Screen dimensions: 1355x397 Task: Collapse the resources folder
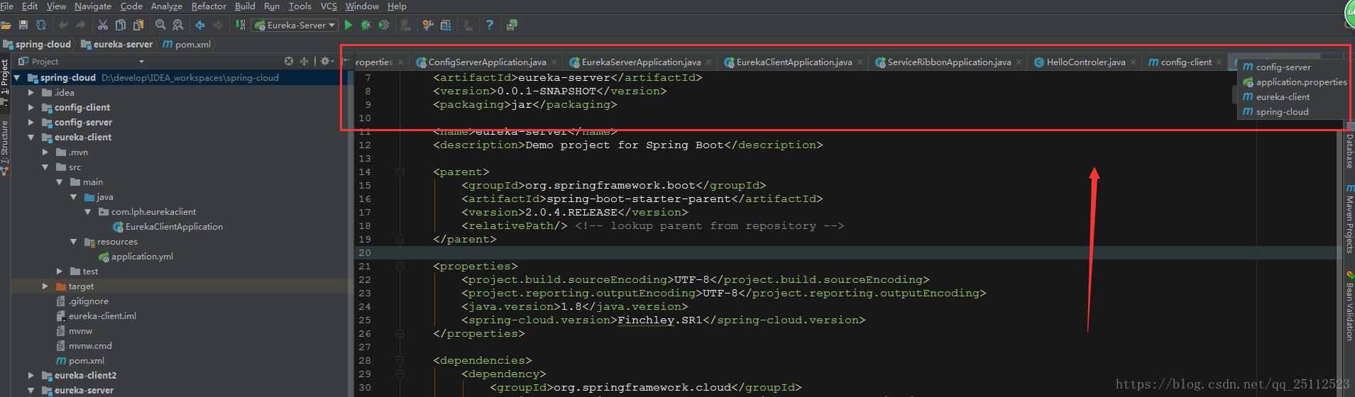pyautogui.click(x=73, y=241)
